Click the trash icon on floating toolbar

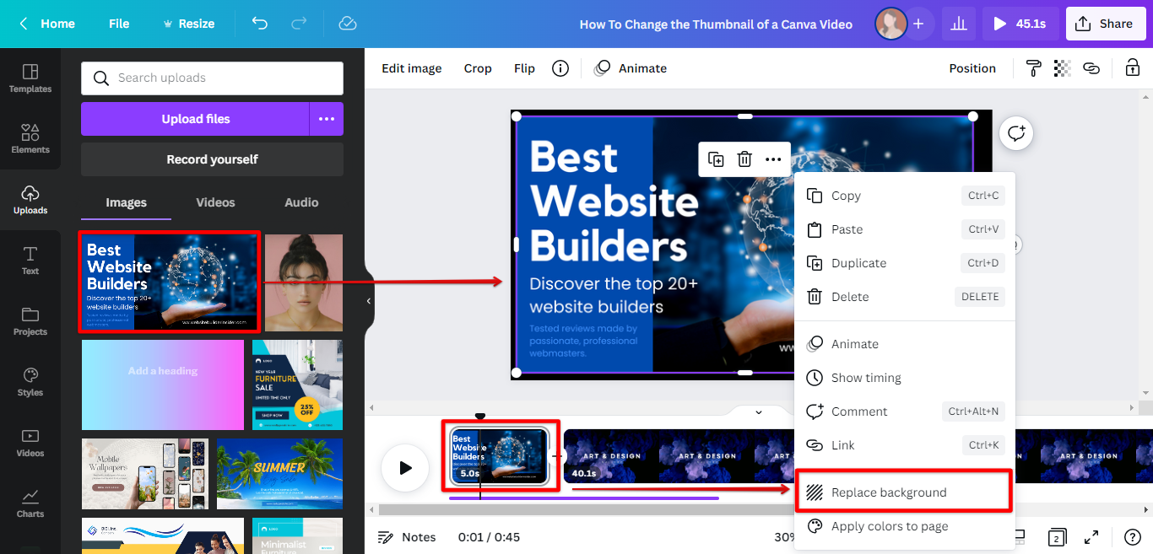744,159
